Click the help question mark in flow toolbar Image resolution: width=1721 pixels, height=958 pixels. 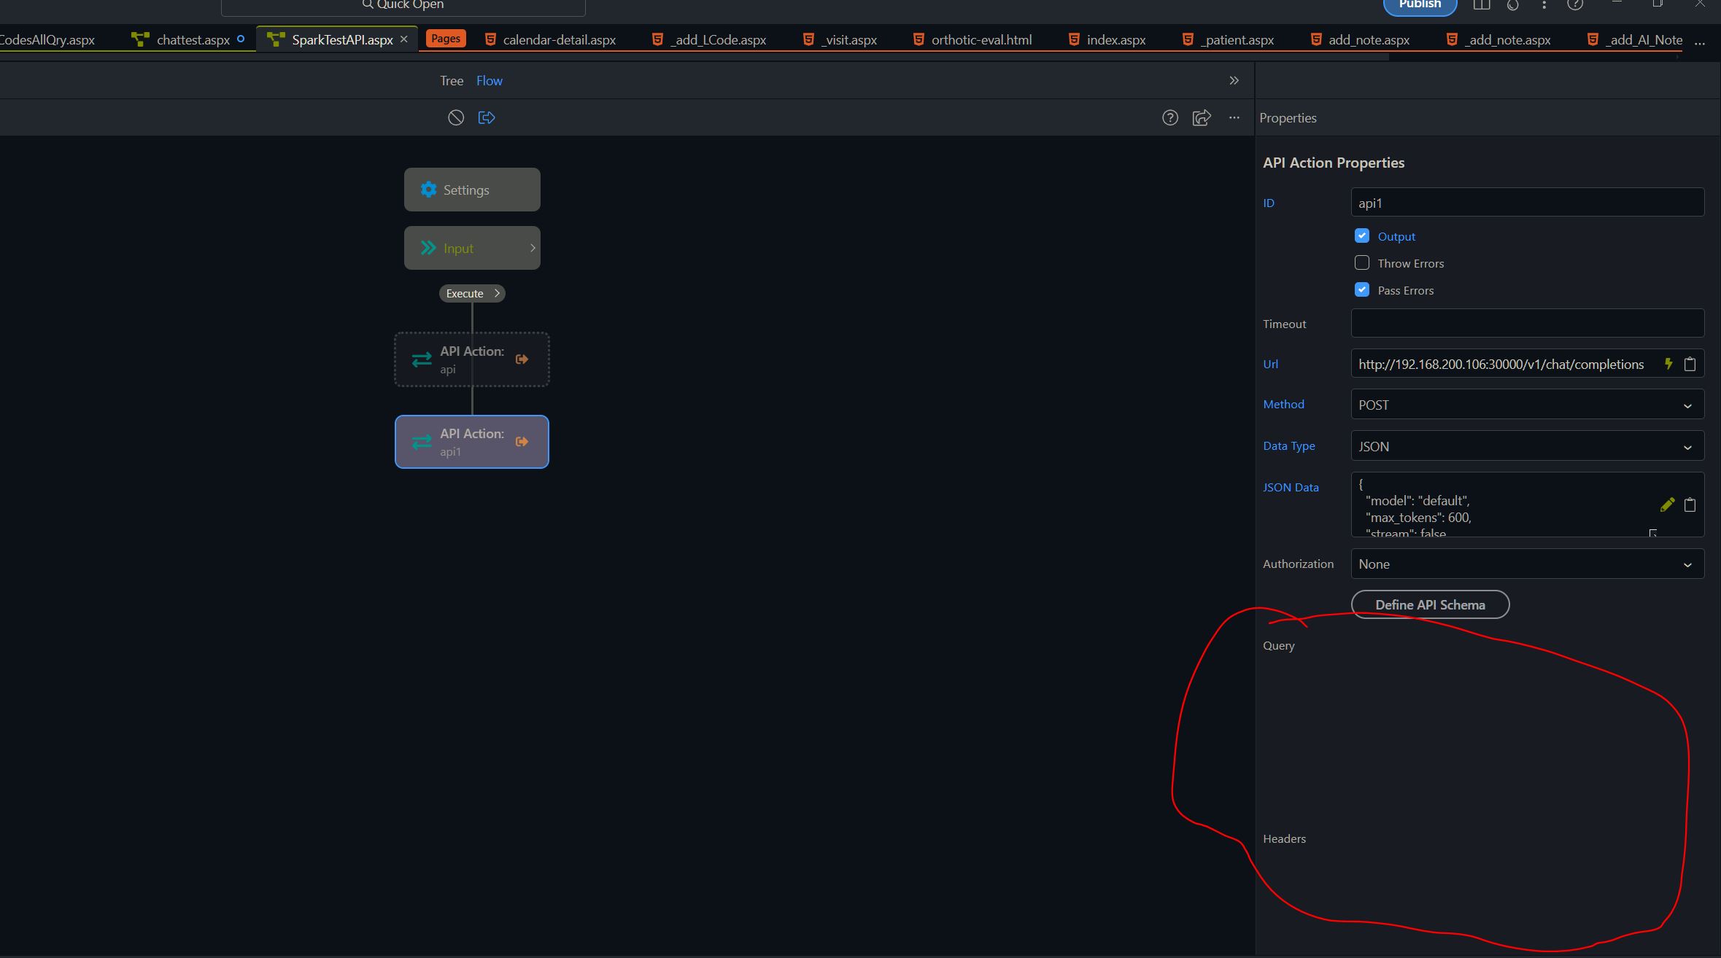click(x=1170, y=117)
